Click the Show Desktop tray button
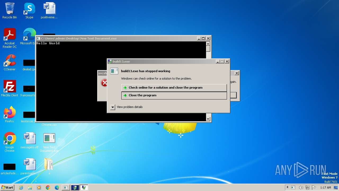Image resolution: width=339 pixels, height=191 pixels. 336,188
